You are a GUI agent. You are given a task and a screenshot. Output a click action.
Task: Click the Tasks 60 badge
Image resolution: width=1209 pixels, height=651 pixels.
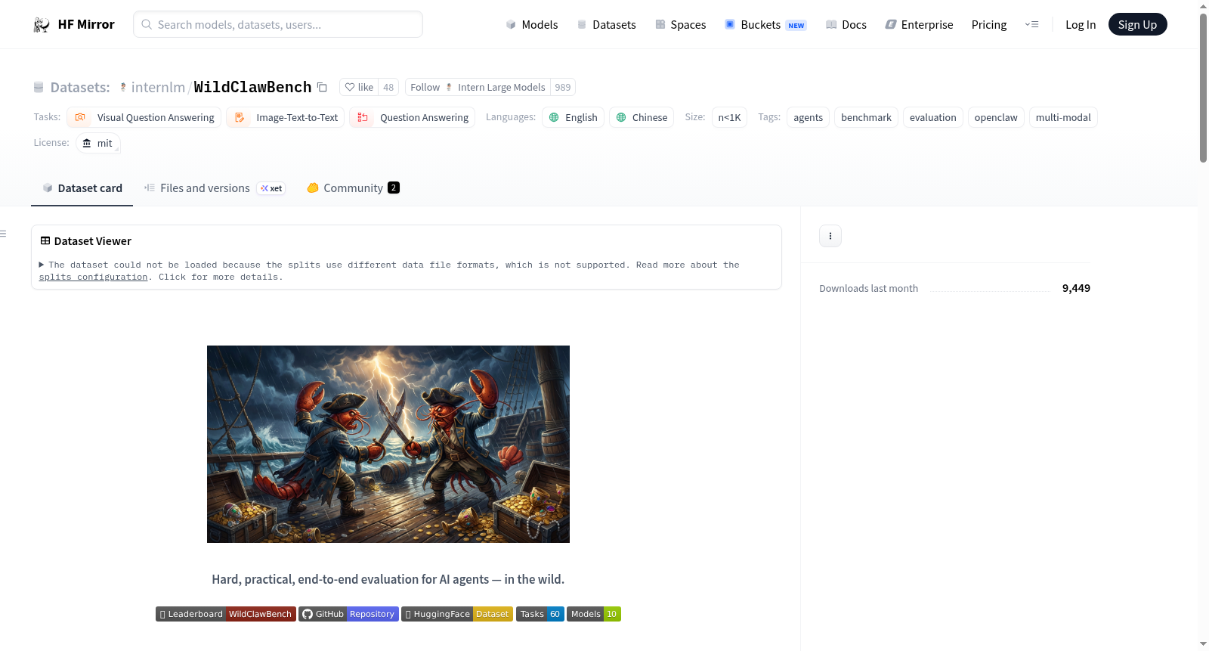click(x=540, y=614)
